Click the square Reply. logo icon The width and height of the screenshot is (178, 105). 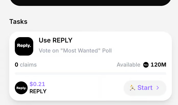24,46
